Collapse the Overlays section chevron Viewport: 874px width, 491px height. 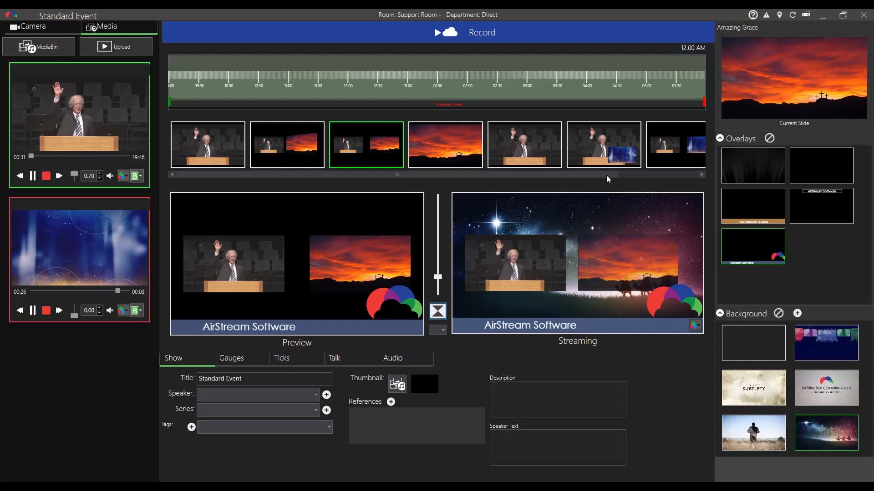coord(720,138)
